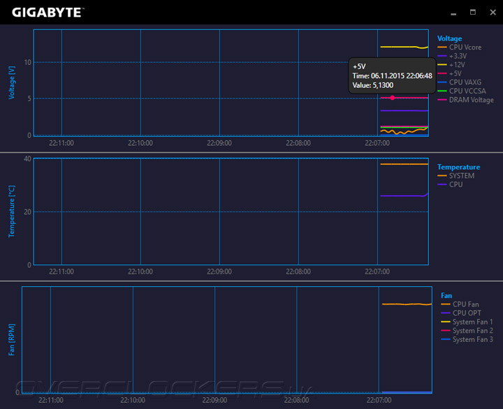Click the tooltip Value: 5,1300 text
Screen dimensions: 503x409
tap(373, 85)
